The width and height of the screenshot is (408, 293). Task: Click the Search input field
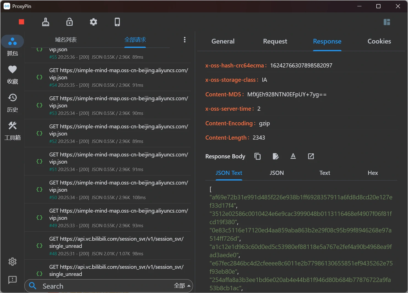105,286
